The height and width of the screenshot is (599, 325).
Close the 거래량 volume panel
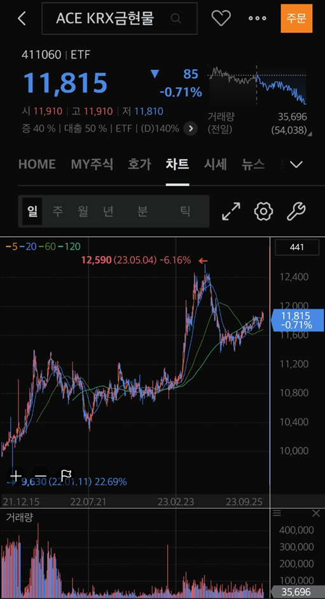(x=316, y=513)
